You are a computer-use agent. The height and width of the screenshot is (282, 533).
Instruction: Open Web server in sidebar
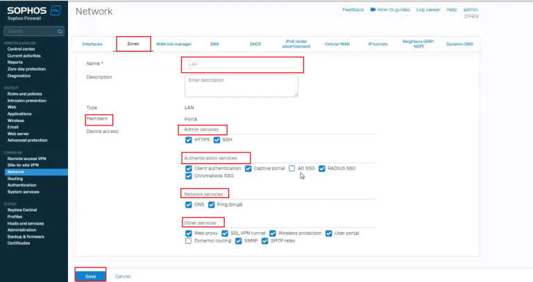(18, 134)
